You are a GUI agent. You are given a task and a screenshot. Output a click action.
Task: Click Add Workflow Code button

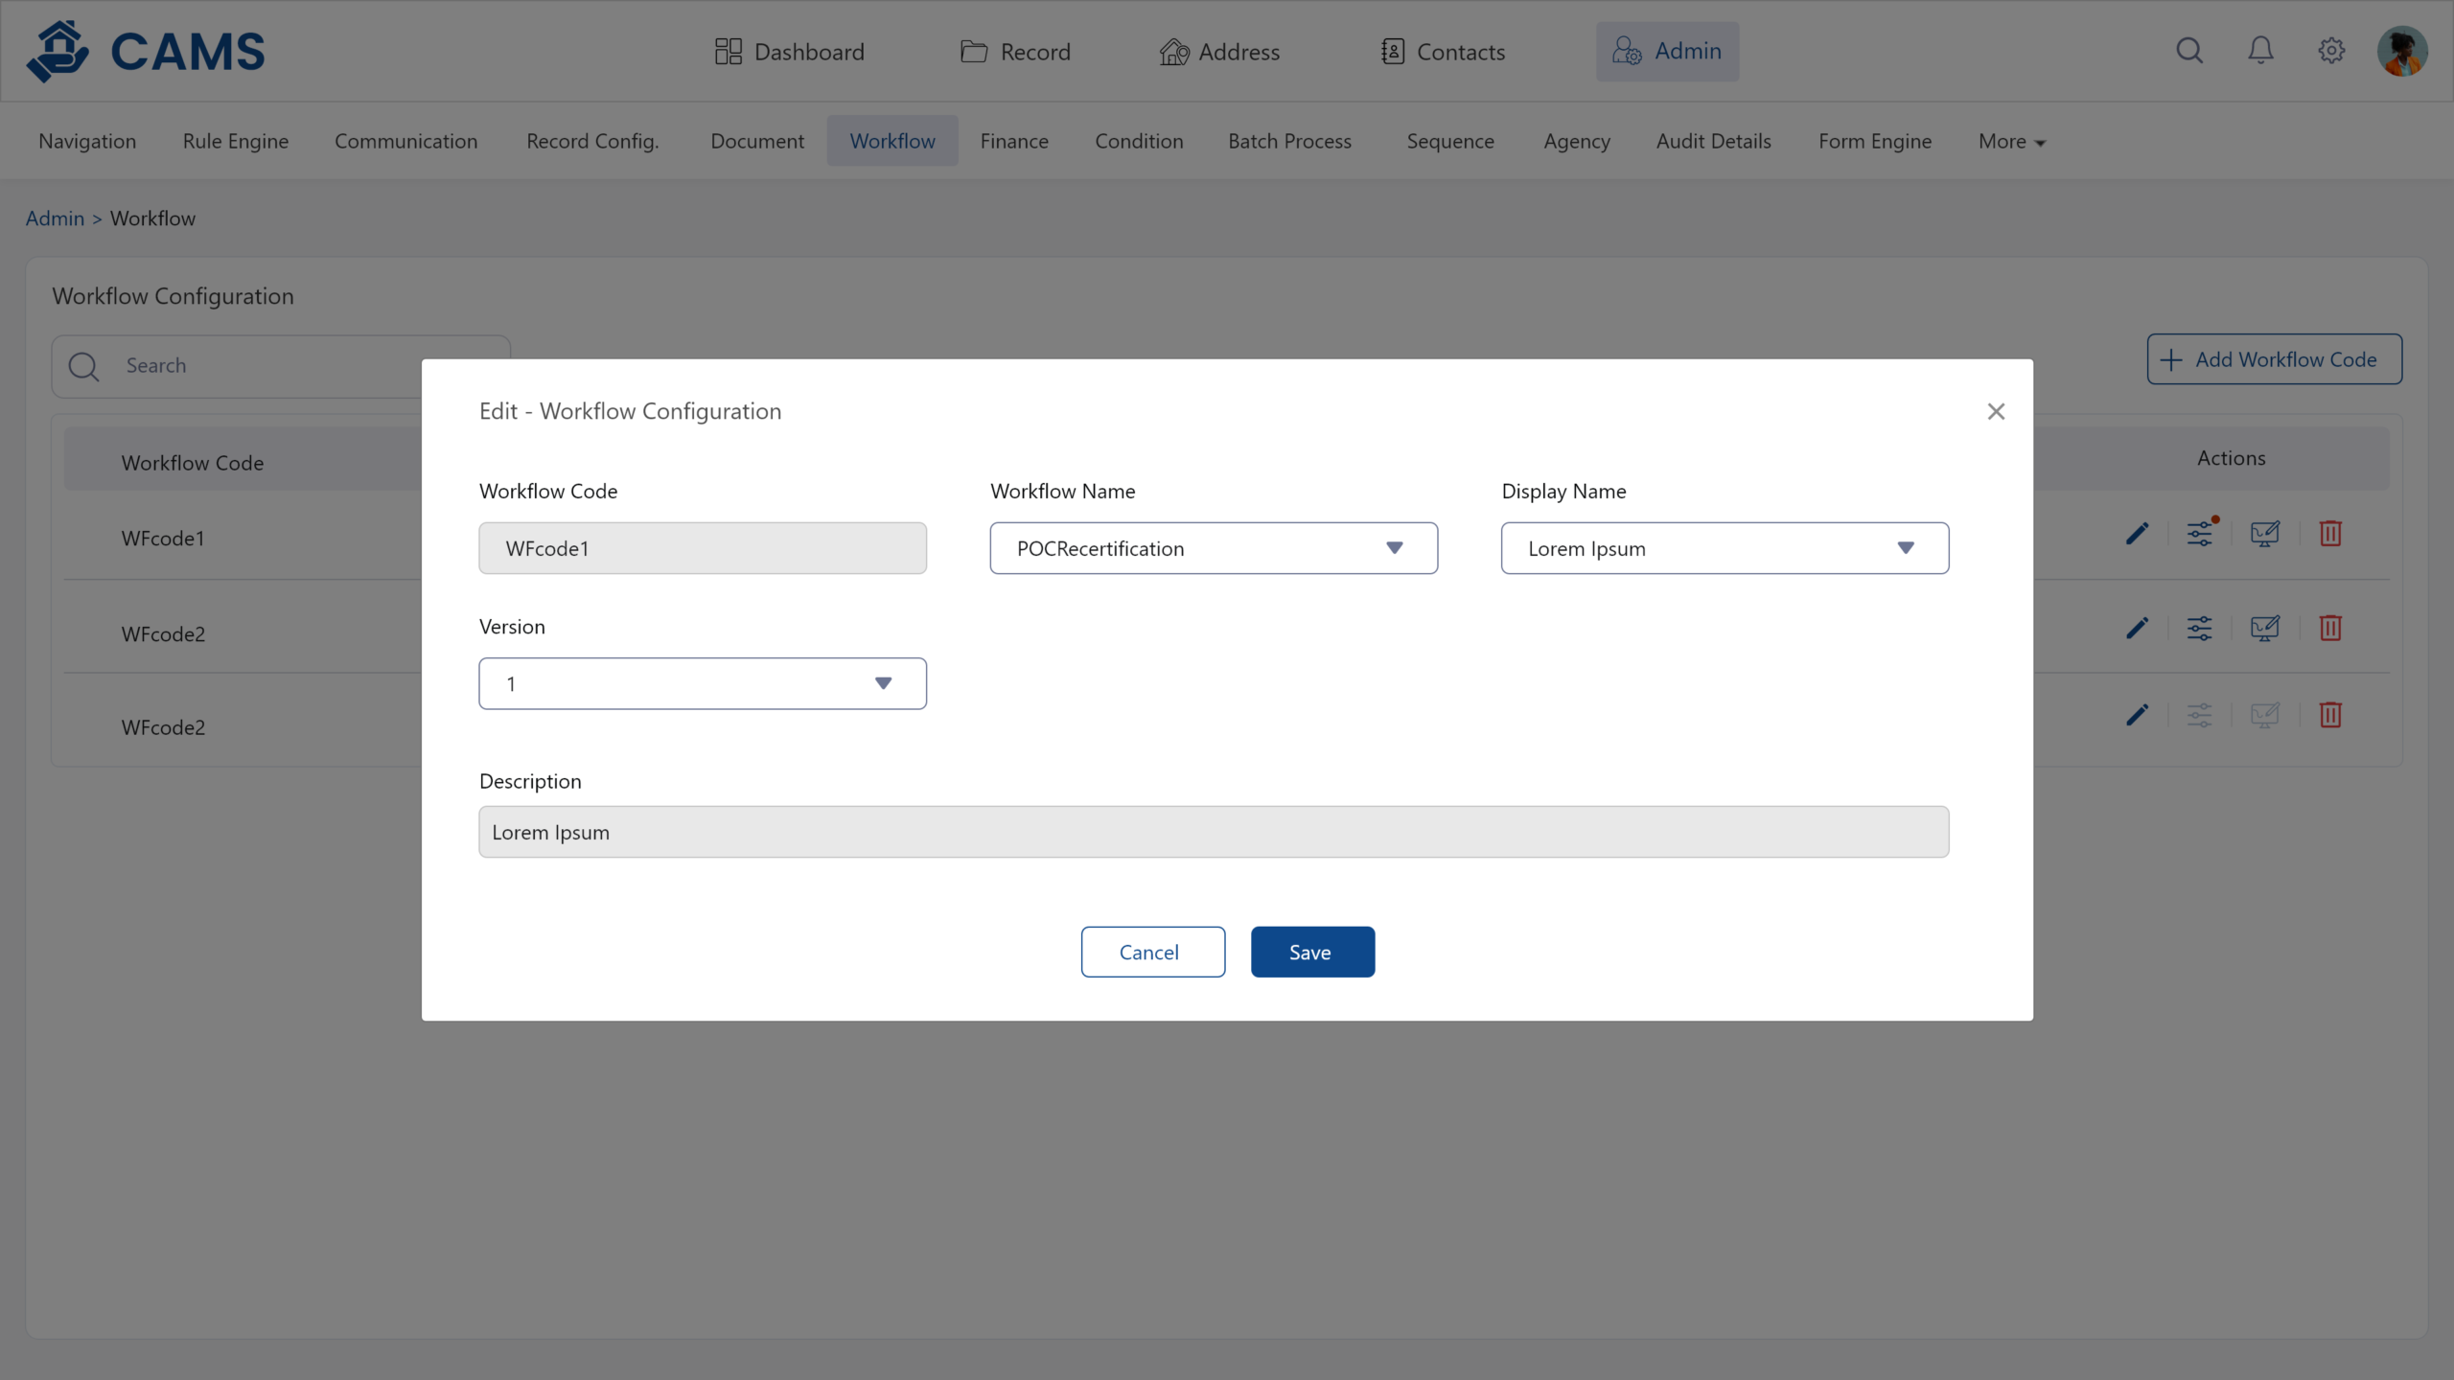point(2274,359)
